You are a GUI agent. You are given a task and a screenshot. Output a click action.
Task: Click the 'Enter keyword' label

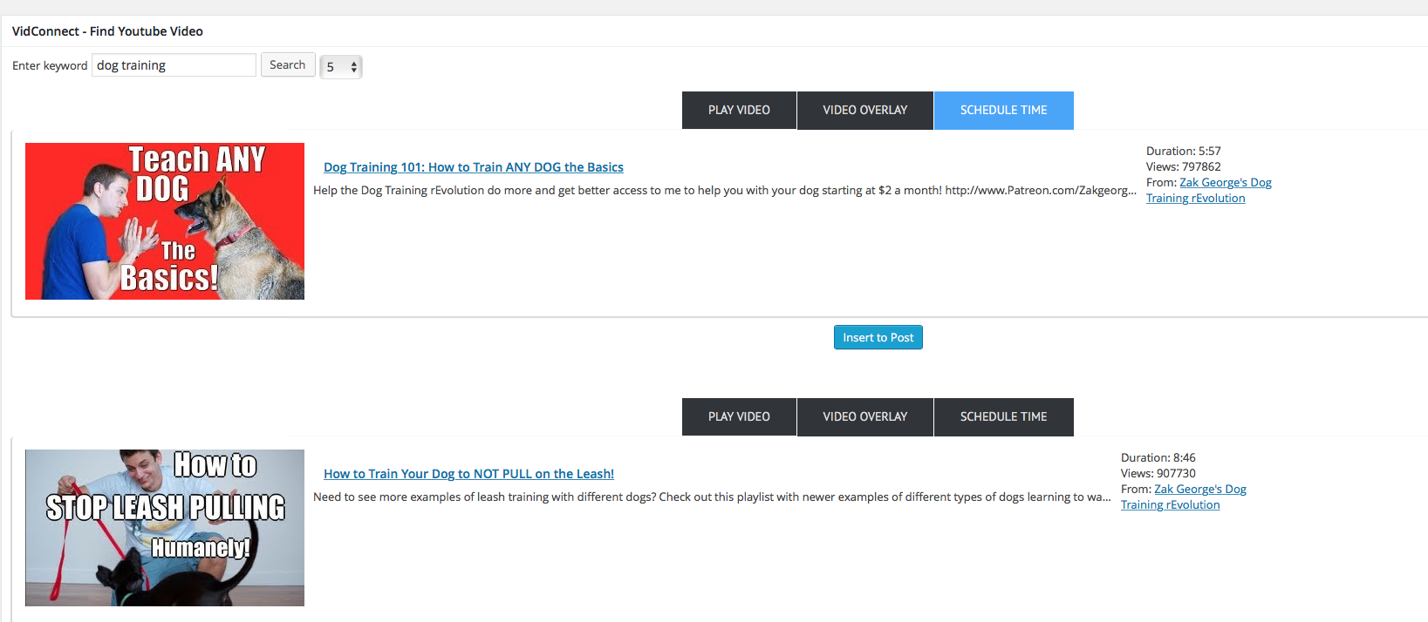pos(50,66)
